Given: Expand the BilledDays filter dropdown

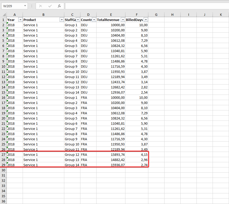Looking at the screenshot, I should click(x=146, y=20).
